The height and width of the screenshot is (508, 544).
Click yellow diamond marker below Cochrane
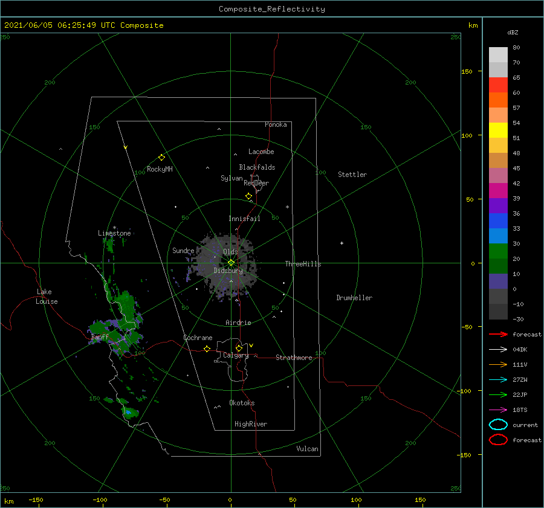pyautogui.click(x=207, y=349)
